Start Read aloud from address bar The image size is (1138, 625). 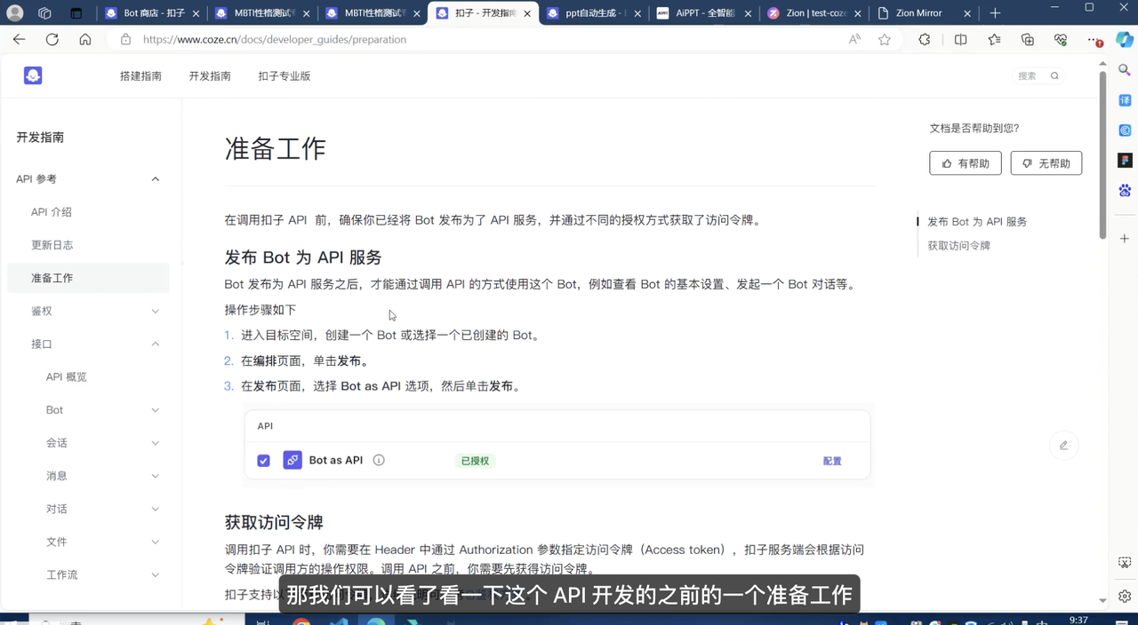tap(854, 40)
